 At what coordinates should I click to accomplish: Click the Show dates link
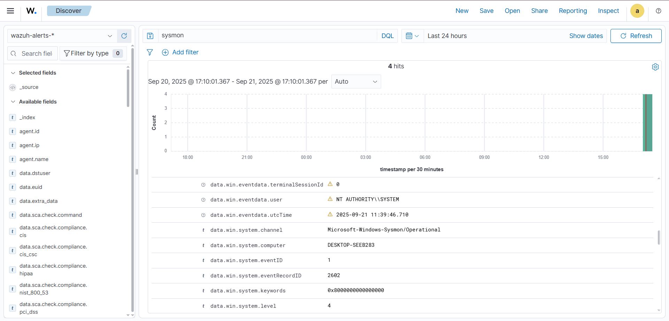tap(586, 36)
